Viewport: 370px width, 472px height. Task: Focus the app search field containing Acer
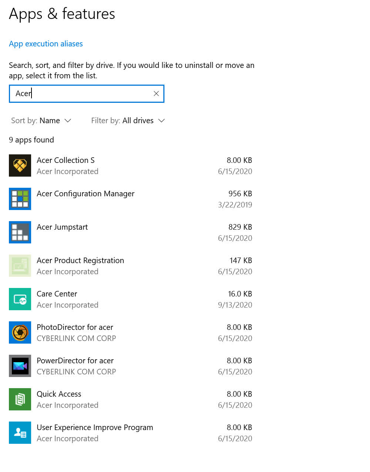(81, 94)
